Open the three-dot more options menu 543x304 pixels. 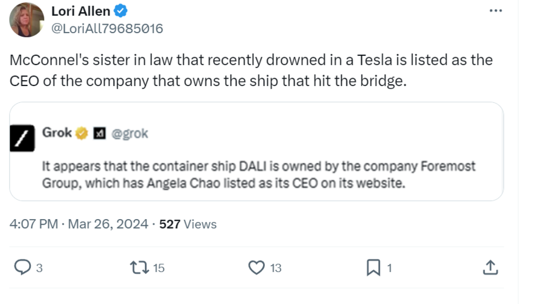[x=495, y=11]
